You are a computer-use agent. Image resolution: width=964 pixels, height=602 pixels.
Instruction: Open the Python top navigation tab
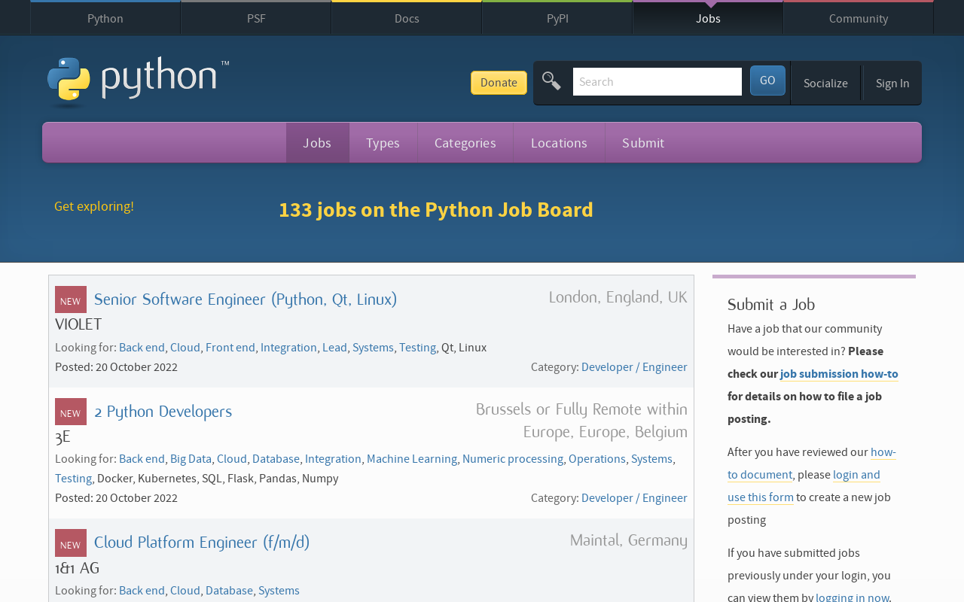[105, 18]
